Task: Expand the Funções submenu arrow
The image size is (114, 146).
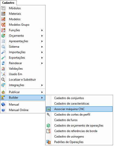Action: coord(42,30)
